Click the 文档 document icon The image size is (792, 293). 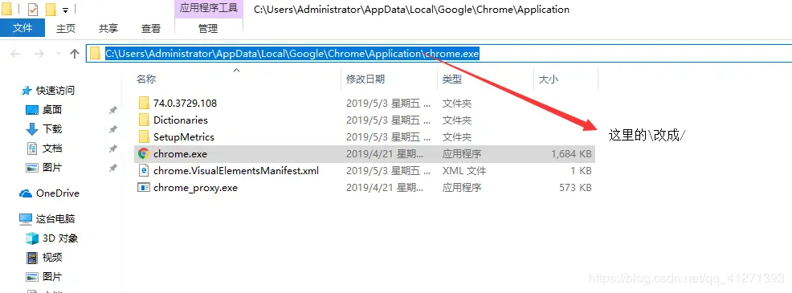(x=32, y=149)
